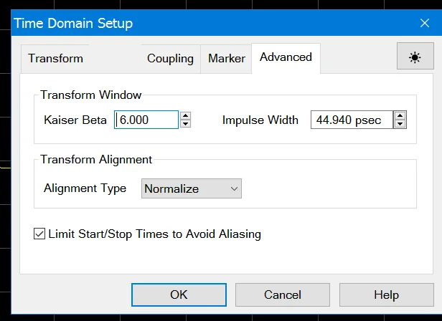442x321 pixels.
Task: Decrease the Kaiser Beta value
Action: point(186,124)
